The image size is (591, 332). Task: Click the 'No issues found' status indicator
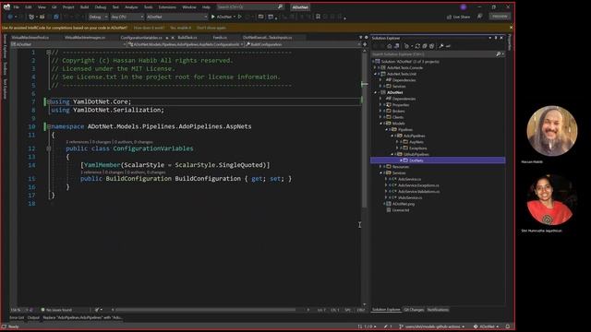pyautogui.click(x=56, y=310)
